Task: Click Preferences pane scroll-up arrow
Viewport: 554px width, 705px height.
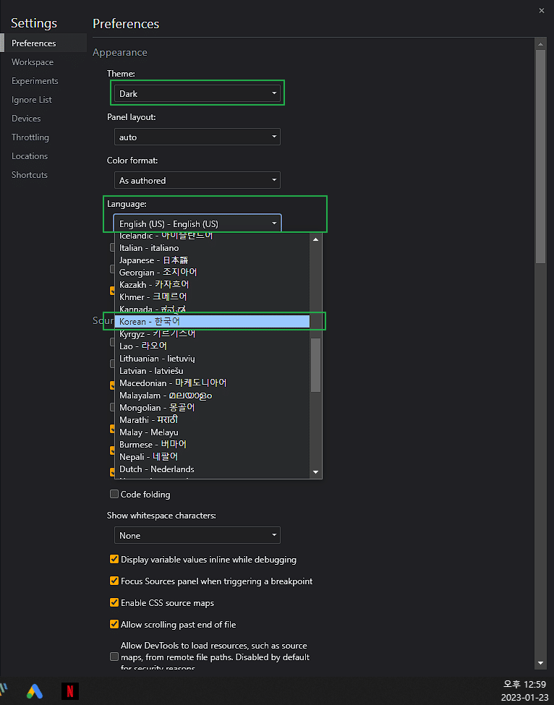Action: pos(540,43)
